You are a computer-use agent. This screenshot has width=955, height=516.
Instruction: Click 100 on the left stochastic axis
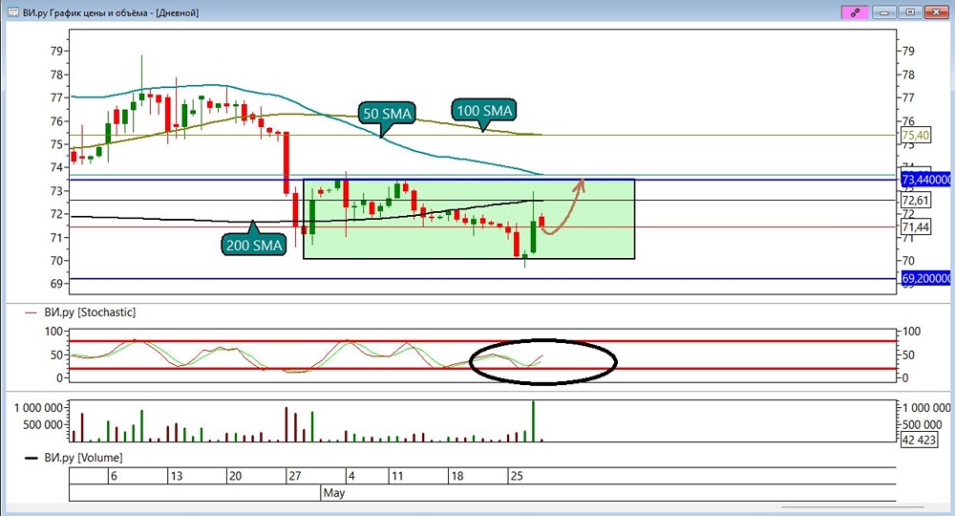53,332
